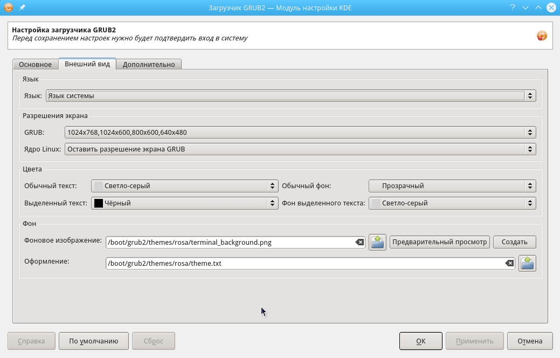Confirm with the OK button
This screenshot has height=358, width=560.
pos(421,341)
